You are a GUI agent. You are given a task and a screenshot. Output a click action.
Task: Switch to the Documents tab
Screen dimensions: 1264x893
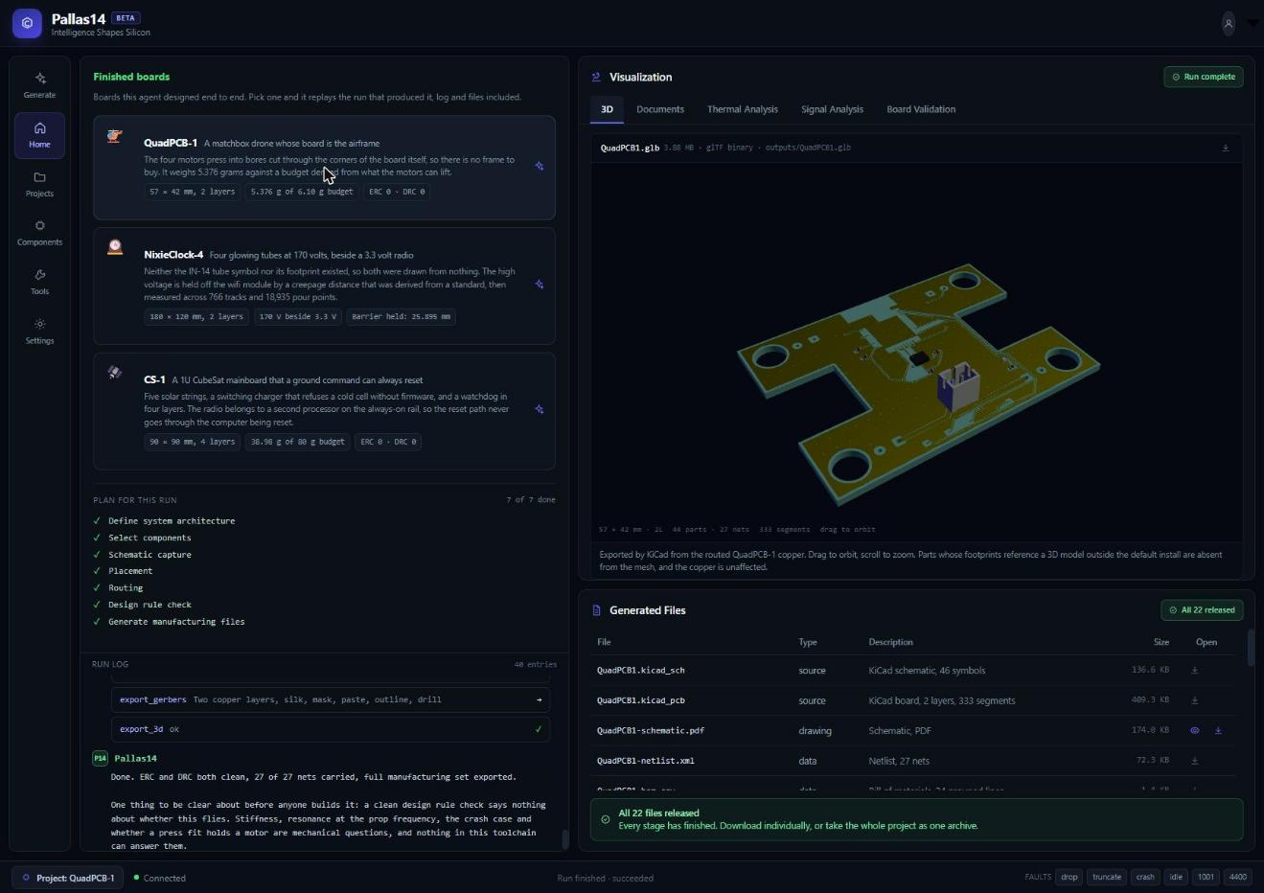tap(660, 109)
